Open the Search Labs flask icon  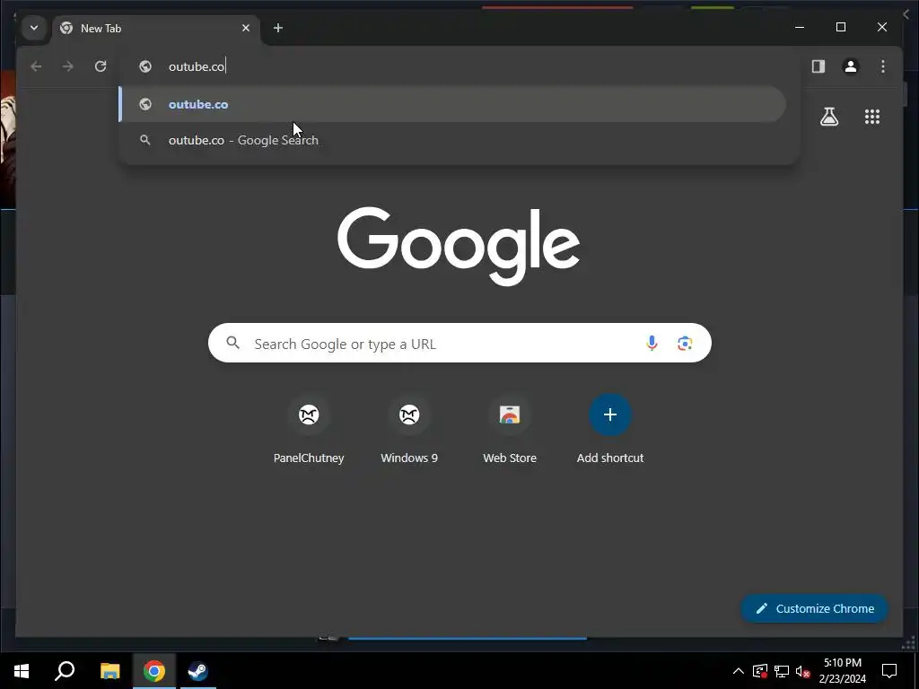tap(828, 117)
